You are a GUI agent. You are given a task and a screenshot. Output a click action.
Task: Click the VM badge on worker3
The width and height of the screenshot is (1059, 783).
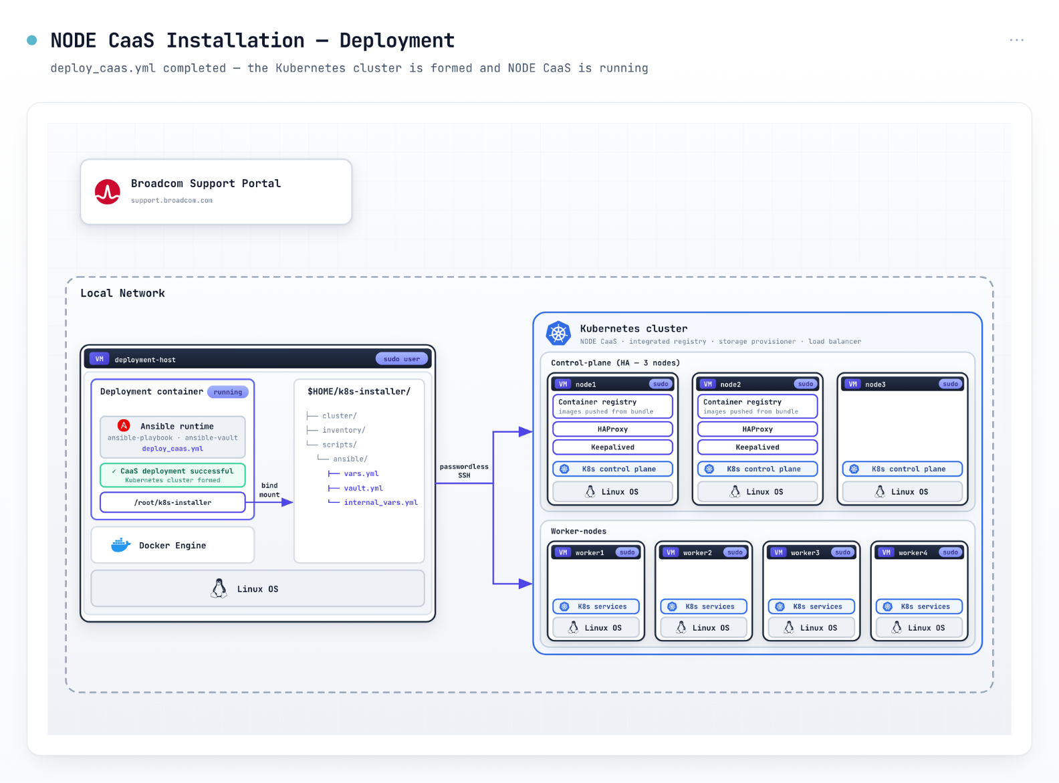tap(778, 552)
